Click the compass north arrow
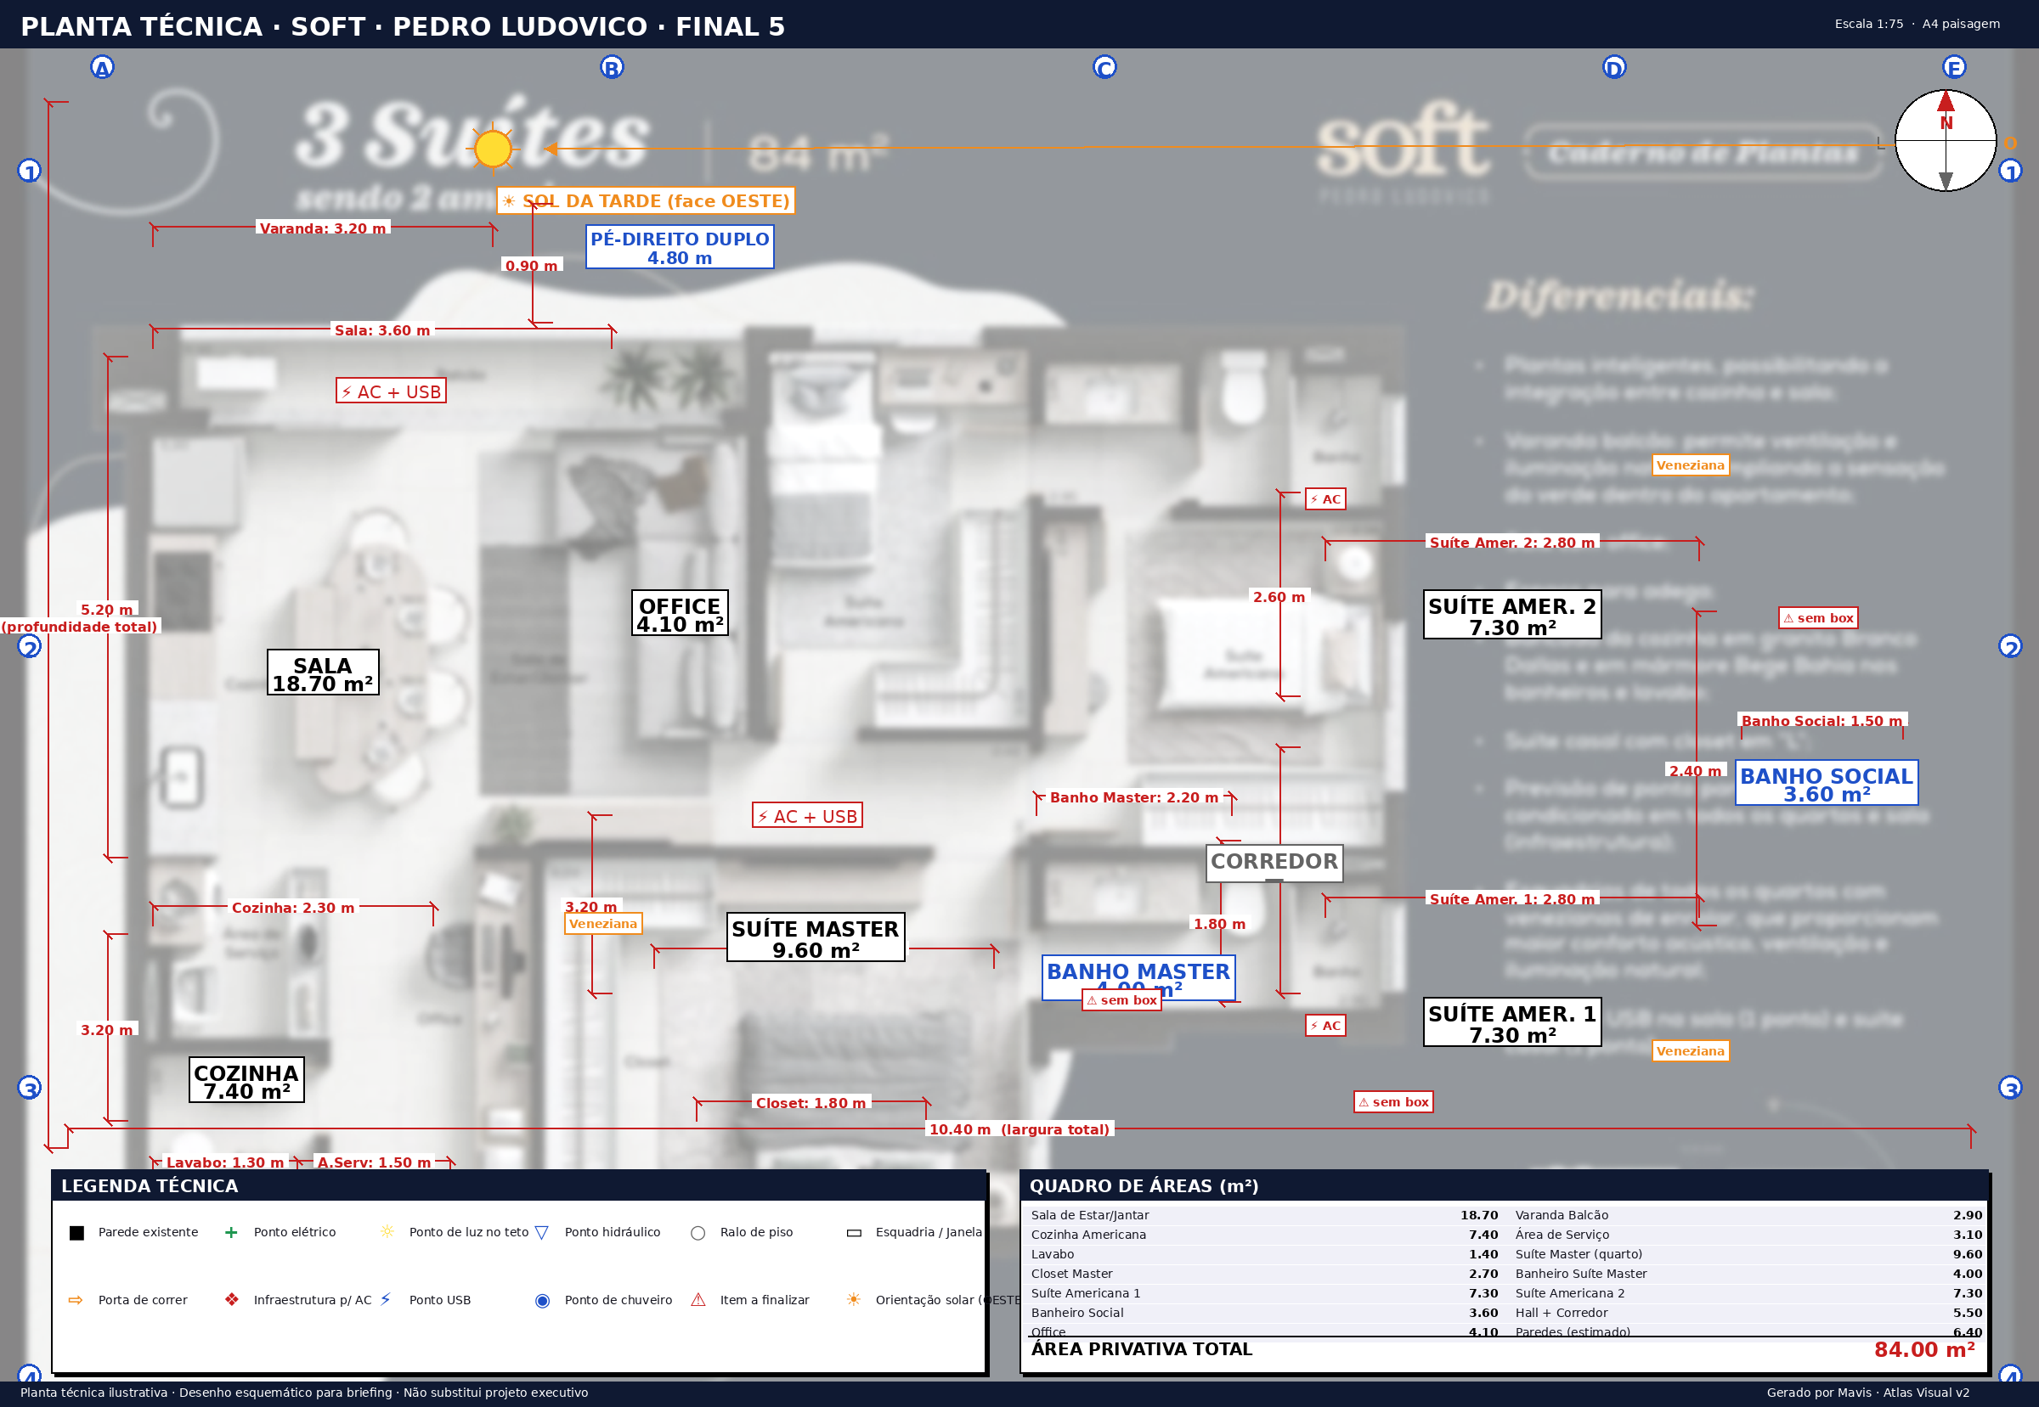2039x1407 pixels. (1946, 102)
